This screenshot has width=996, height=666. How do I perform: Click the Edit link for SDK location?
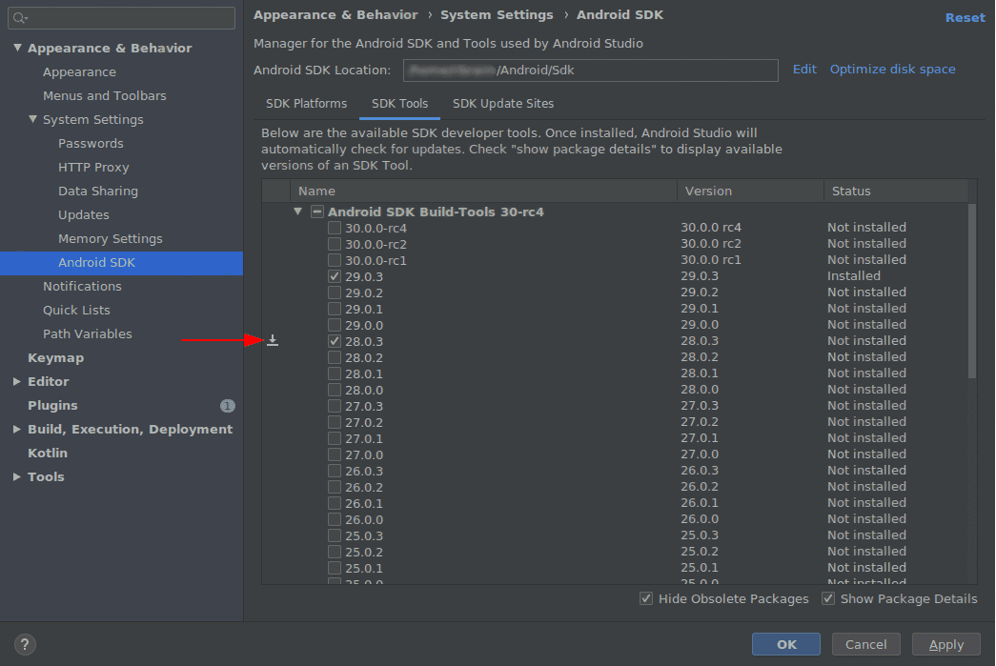pyautogui.click(x=804, y=70)
